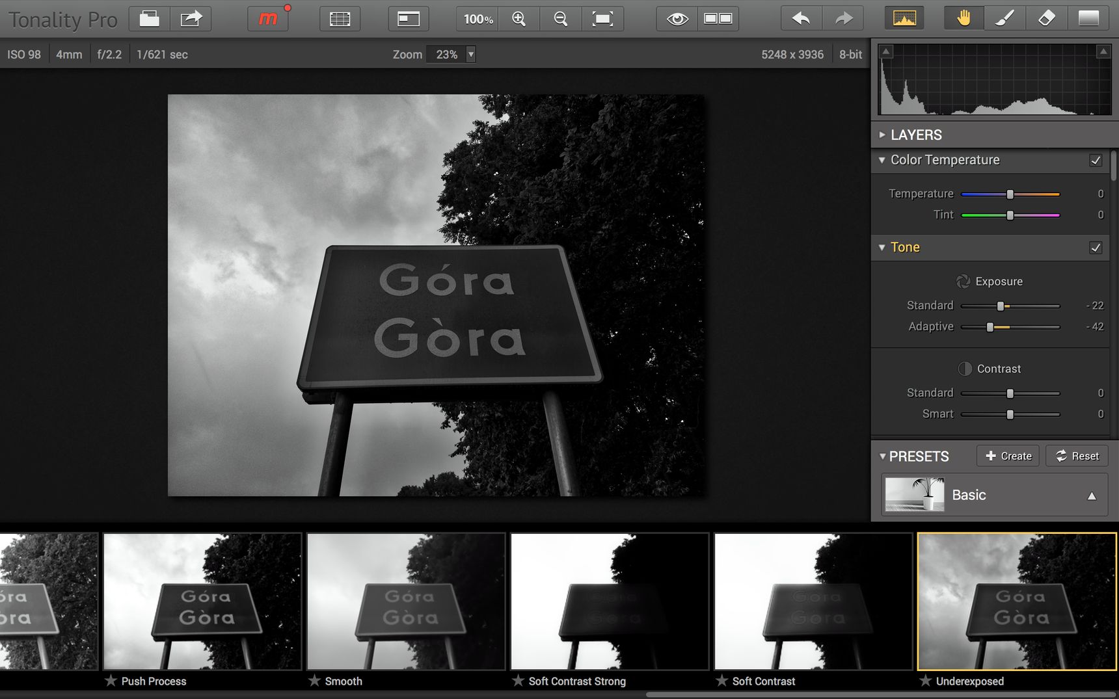1119x699 pixels.
Task: Click the Standard contrast slider handle
Action: coord(1010,393)
